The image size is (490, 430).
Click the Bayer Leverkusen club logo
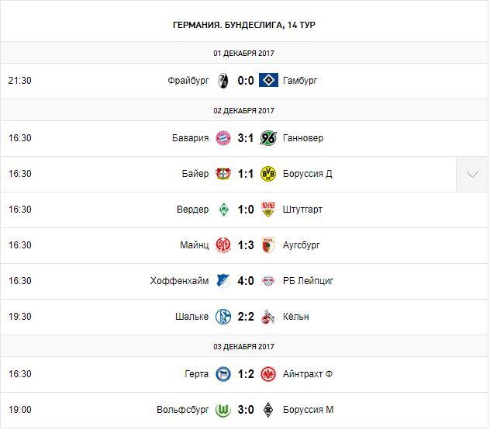[223, 174]
